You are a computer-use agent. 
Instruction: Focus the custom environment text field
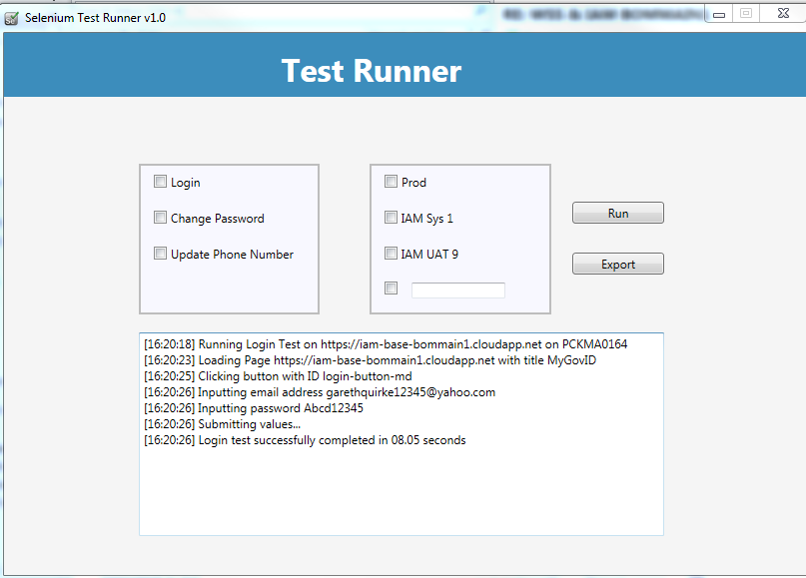click(x=458, y=290)
